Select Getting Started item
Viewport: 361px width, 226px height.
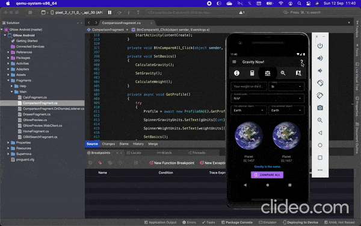(x=26, y=41)
